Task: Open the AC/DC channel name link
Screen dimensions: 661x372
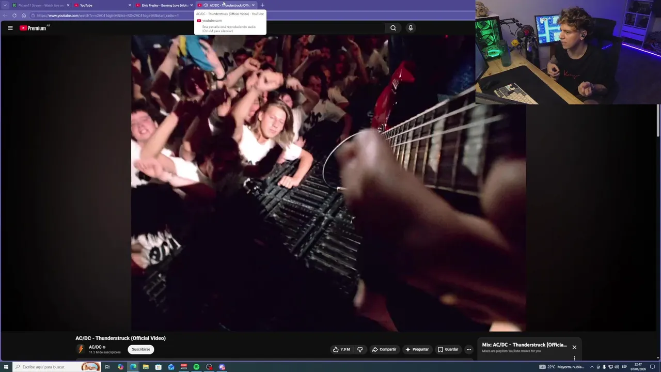Action: pyautogui.click(x=95, y=347)
